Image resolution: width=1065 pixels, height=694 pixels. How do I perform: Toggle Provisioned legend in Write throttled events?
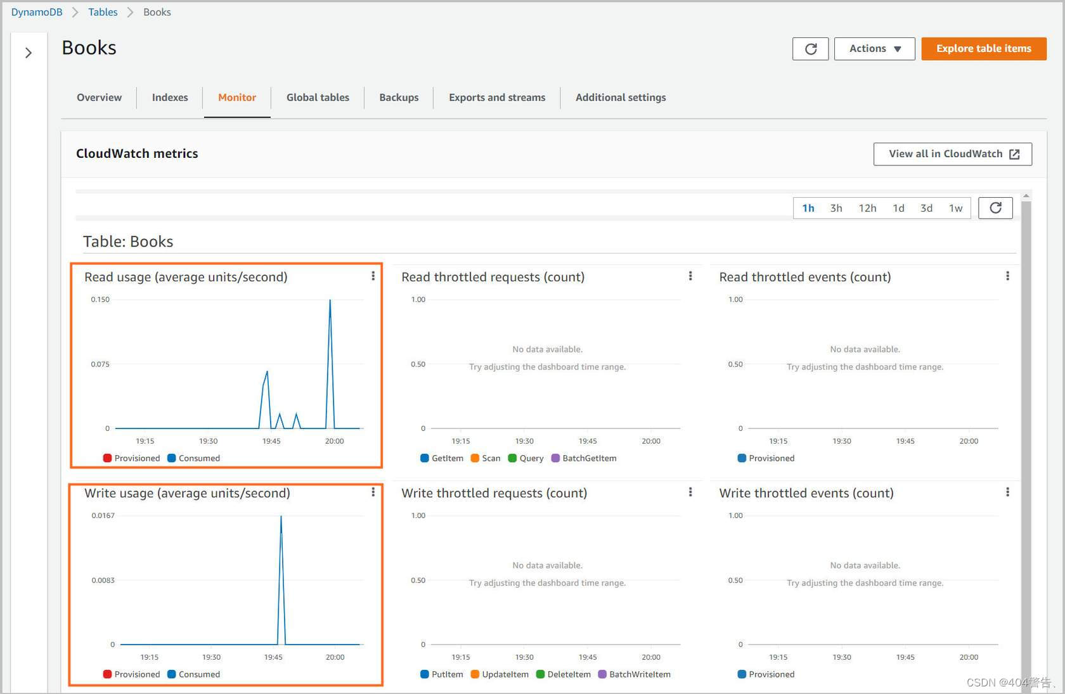766,674
